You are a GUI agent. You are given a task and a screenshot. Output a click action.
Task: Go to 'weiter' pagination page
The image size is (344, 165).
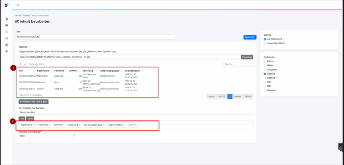point(238,96)
